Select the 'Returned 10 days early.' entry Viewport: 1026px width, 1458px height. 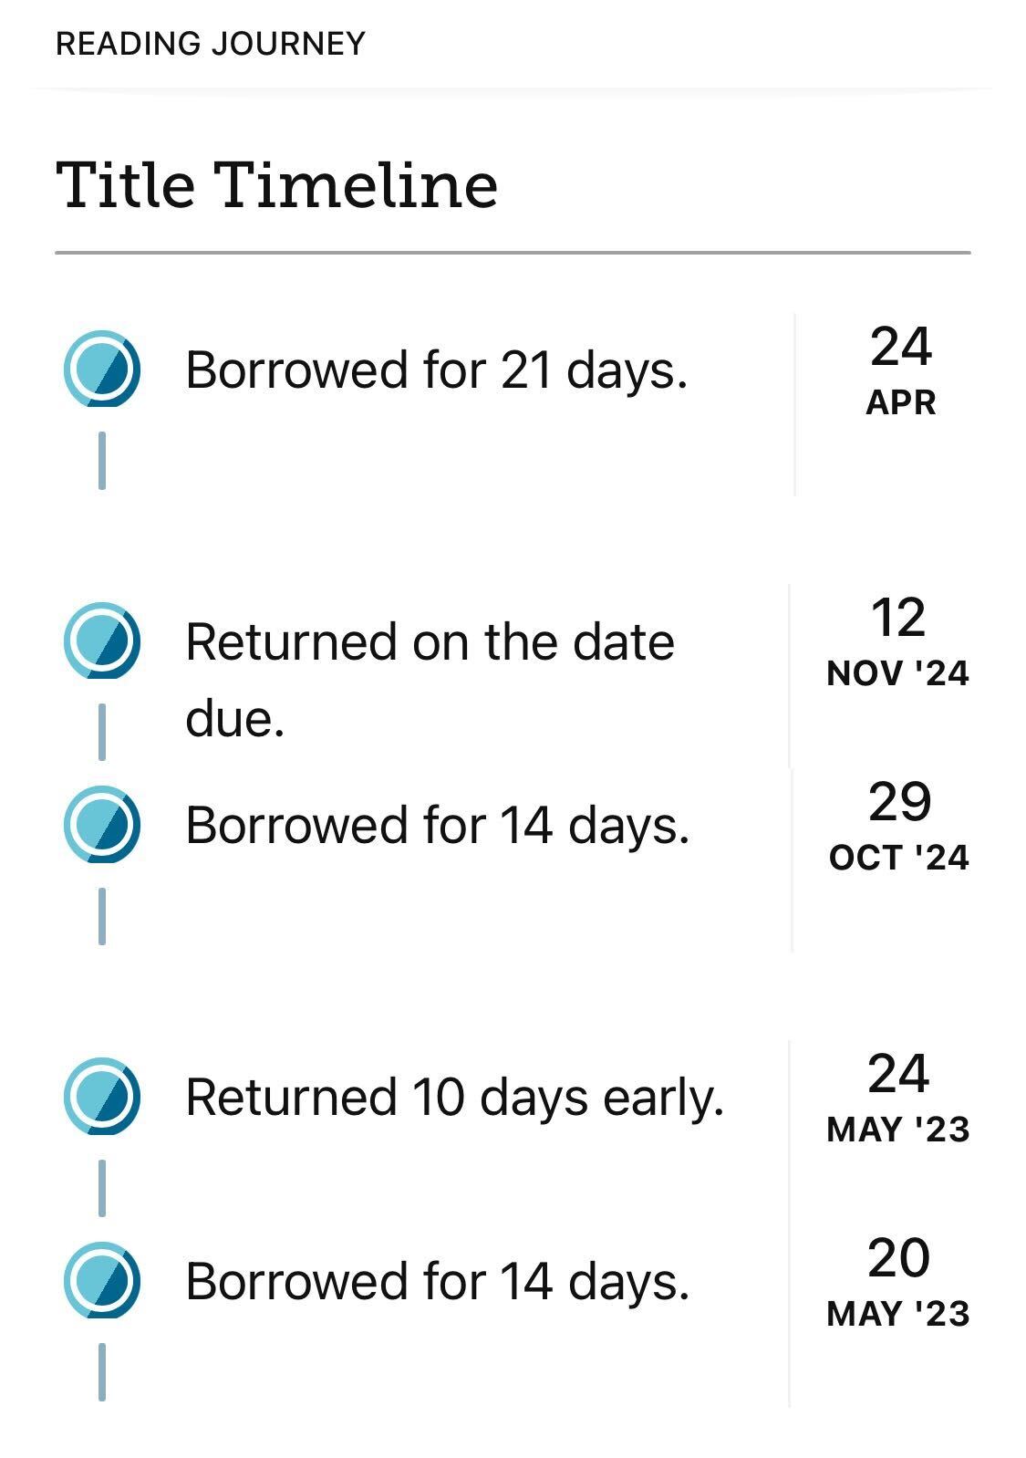click(x=454, y=1098)
